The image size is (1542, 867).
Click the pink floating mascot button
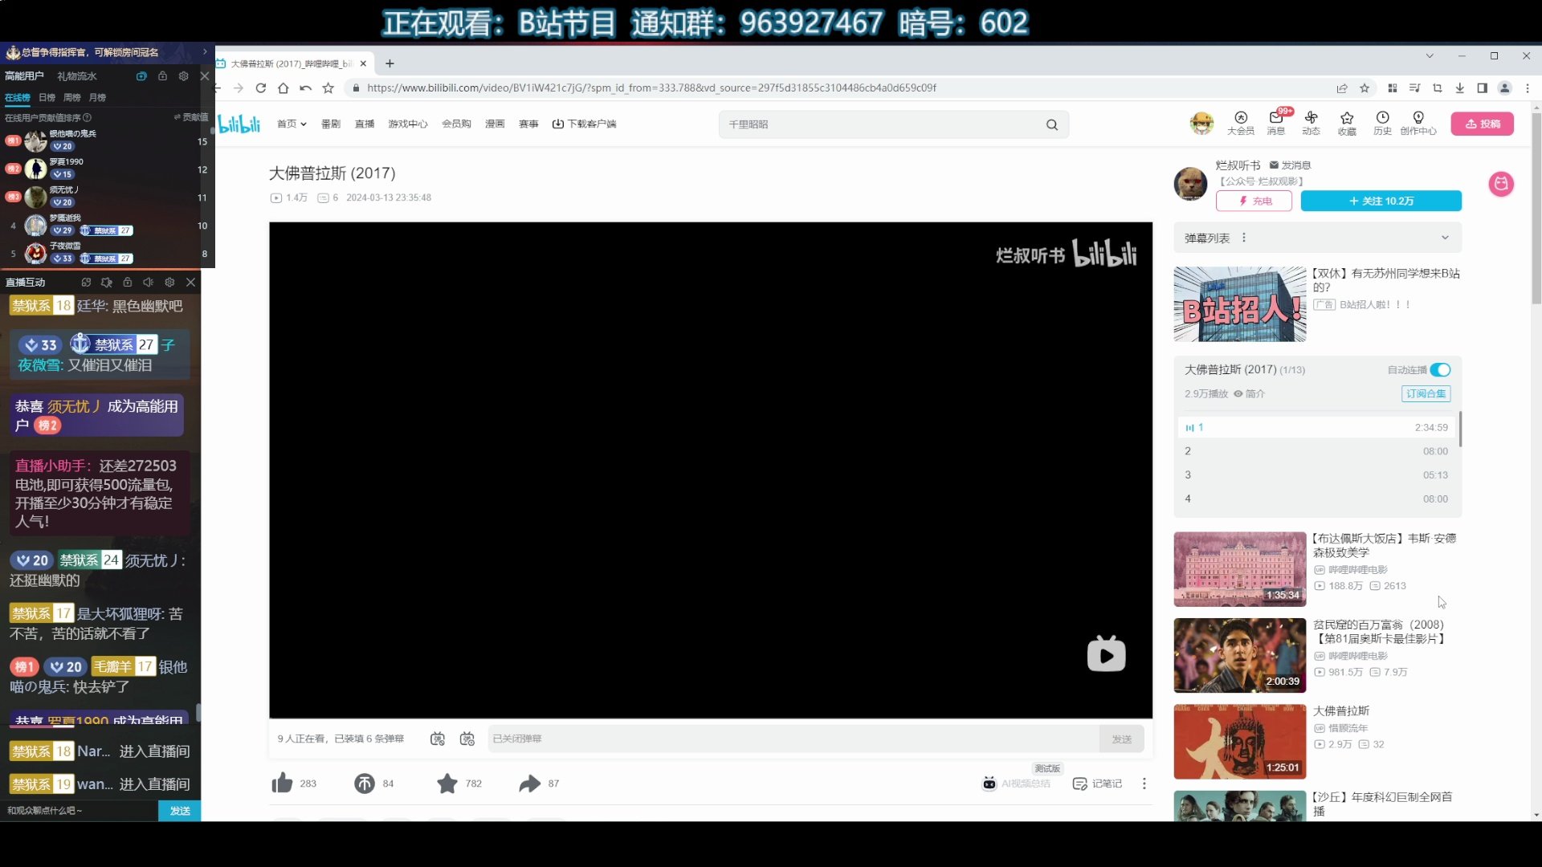(1501, 184)
